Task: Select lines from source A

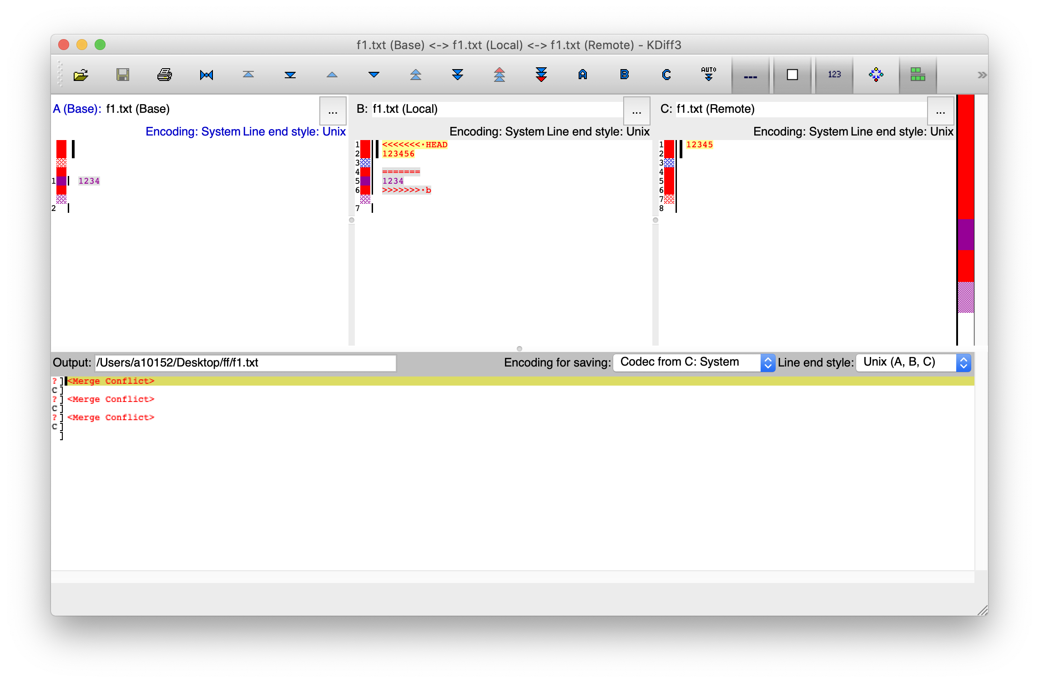Action: click(x=583, y=75)
